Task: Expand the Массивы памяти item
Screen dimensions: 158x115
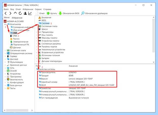Action: [x=37, y=38]
